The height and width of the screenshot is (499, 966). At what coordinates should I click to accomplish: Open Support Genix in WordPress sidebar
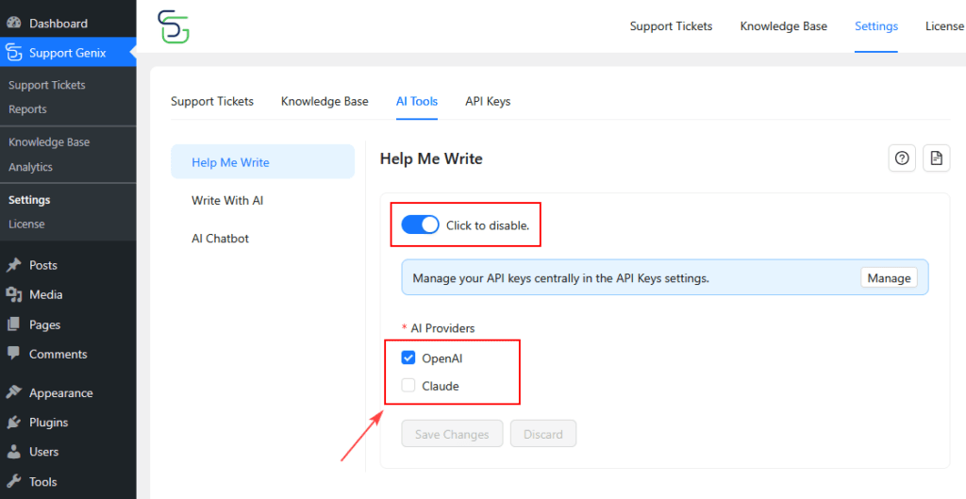[x=68, y=53]
